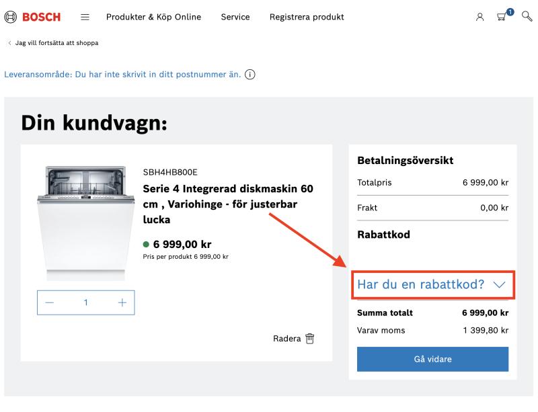This screenshot has width=538, height=412.
Task: Click the Bosch logo
Action: tap(32, 17)
